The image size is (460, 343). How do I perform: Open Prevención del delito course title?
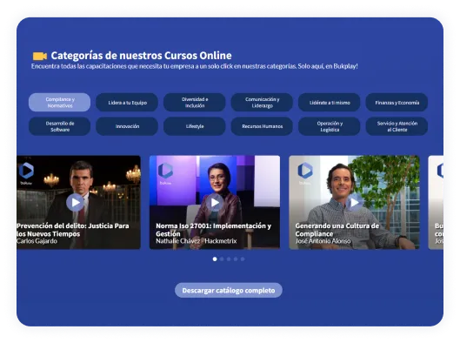coord(73,230)
